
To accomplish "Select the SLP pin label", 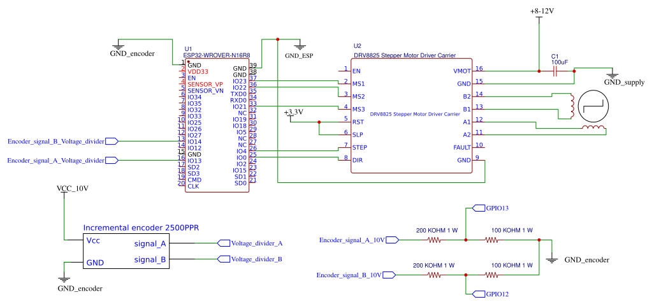I will tap(358, 135).
